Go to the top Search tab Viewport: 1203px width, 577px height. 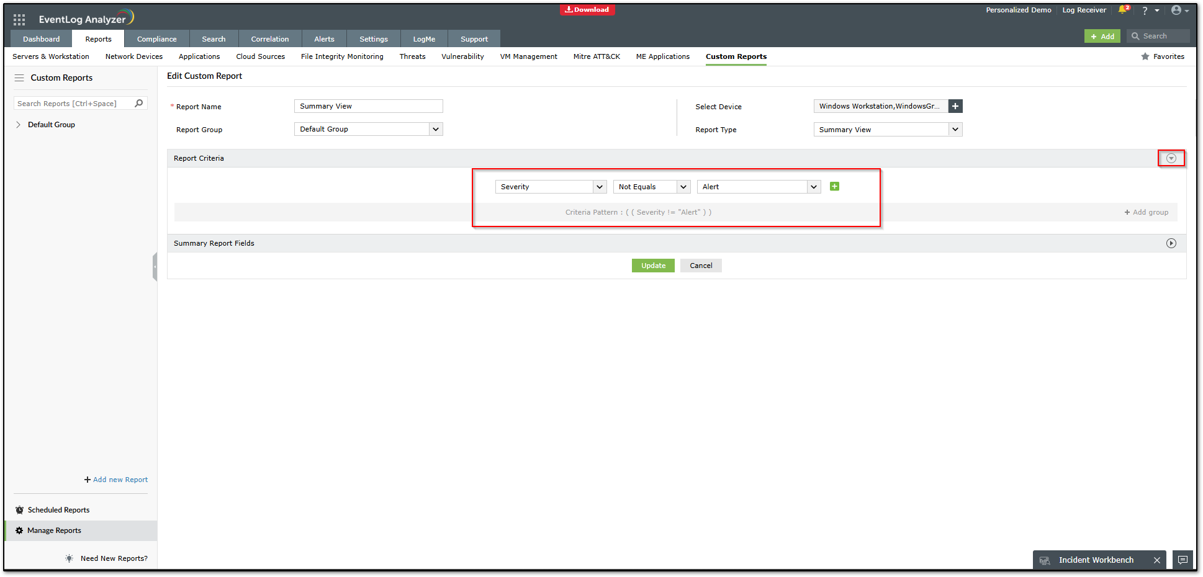coord(214,39)
